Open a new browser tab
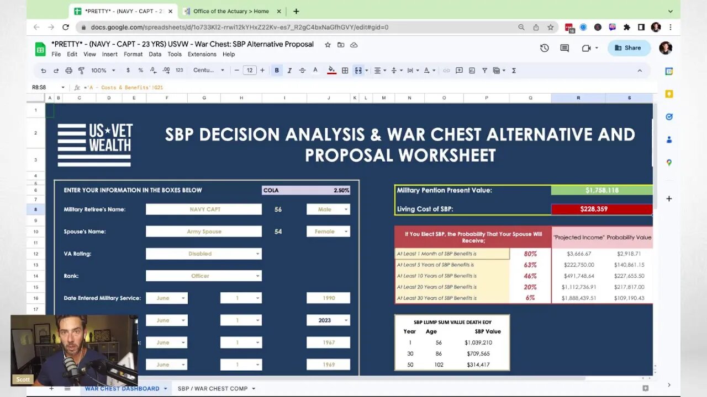The height and width of the screenshot is (397, 707). click(x=296, y=11)
